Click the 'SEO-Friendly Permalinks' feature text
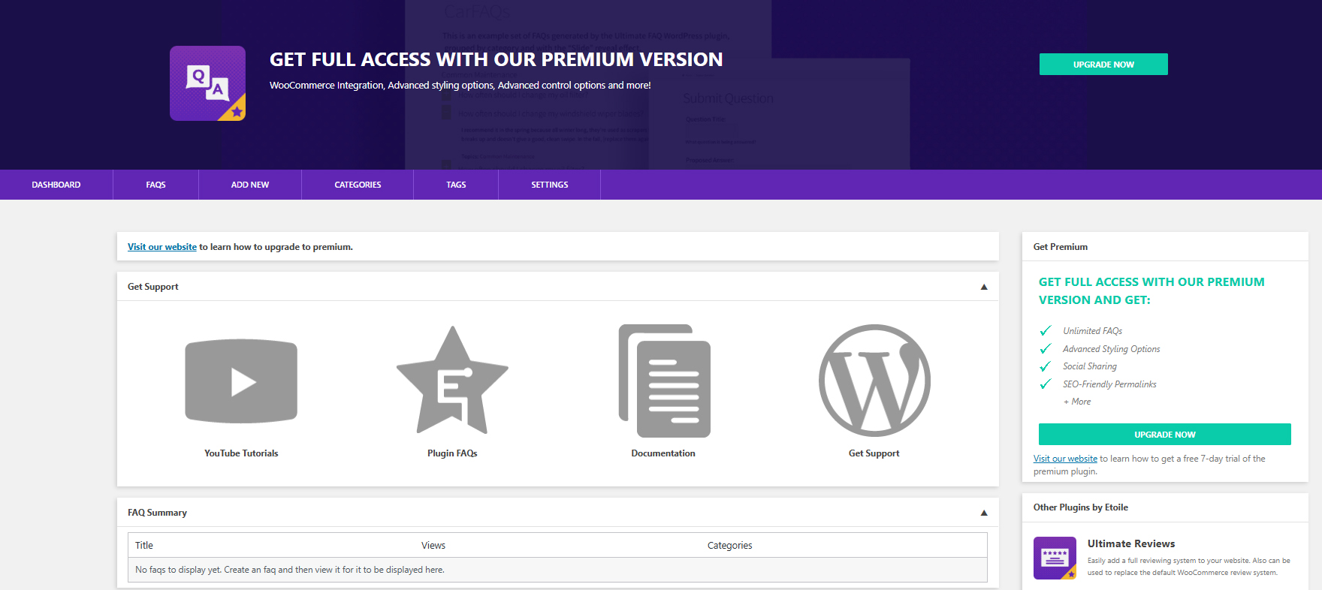 [1109, 384]
